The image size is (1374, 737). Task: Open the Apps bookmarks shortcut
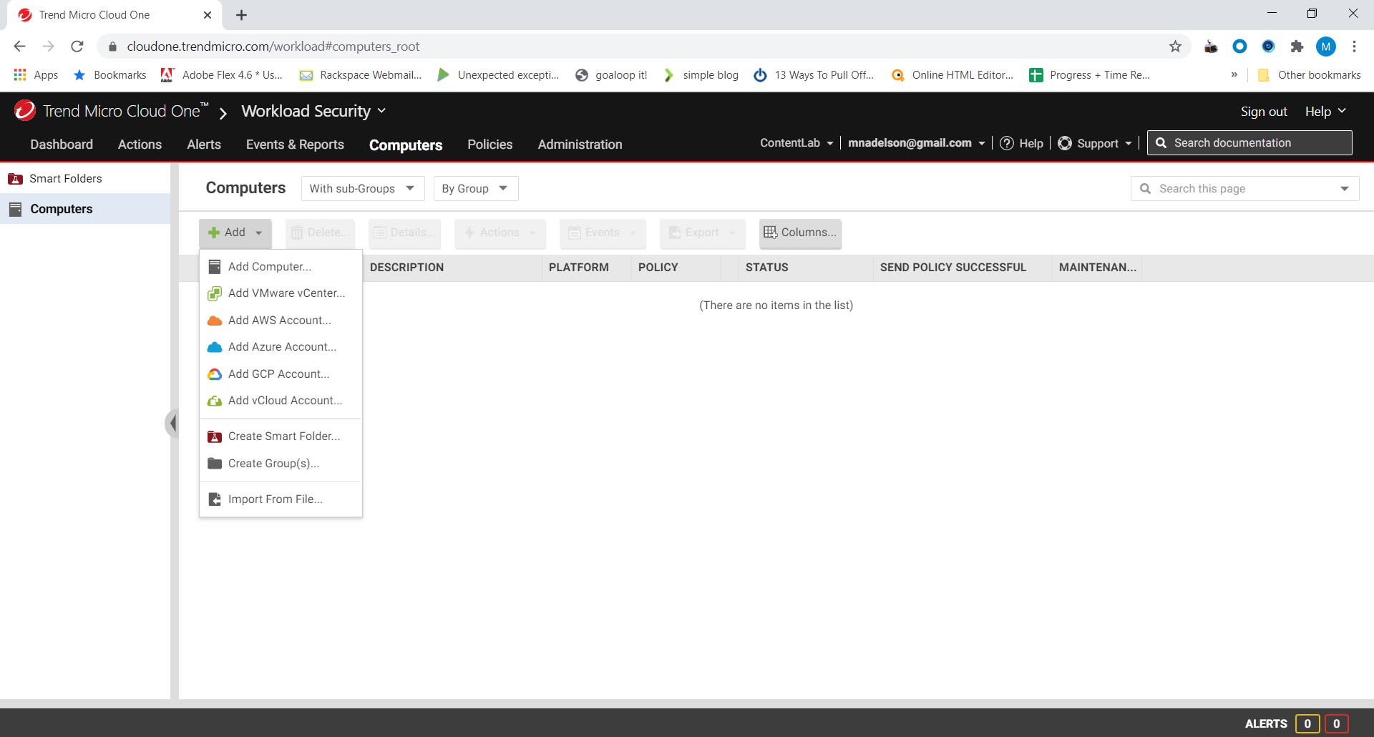[36, 75]
